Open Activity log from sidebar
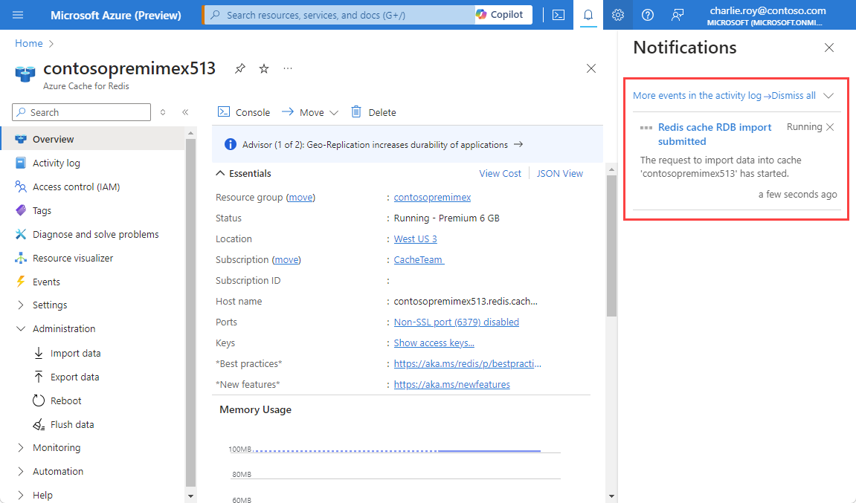 pos(56,163)
